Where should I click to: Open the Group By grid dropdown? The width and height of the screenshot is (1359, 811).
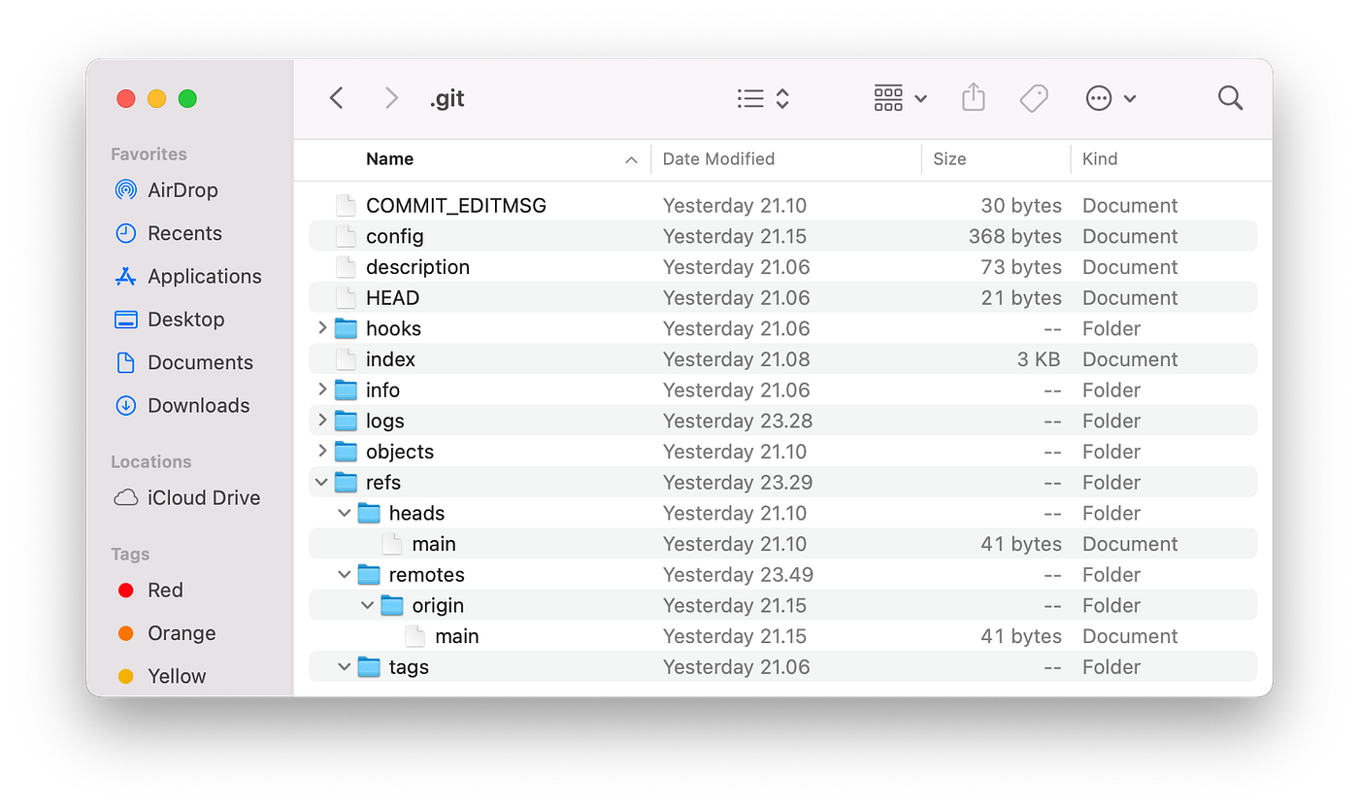901,98
